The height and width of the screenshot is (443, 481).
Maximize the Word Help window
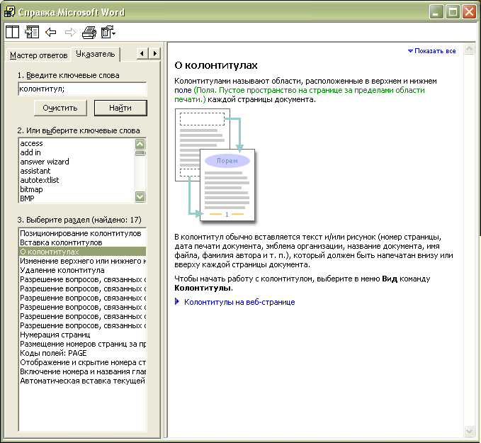pyautogui.click(x=453, y=12)
